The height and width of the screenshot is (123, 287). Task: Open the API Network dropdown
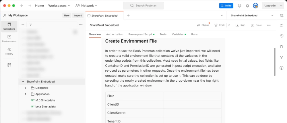(86, 6)
